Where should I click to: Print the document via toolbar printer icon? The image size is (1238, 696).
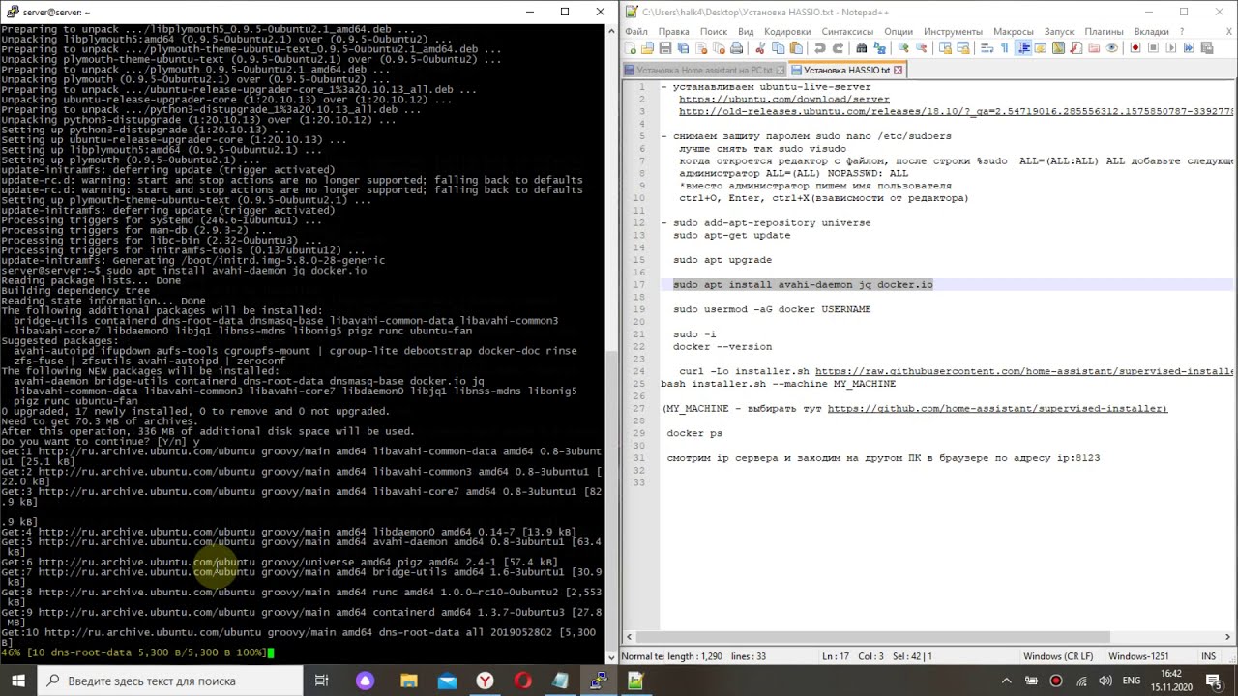click(x=736, y=48)
